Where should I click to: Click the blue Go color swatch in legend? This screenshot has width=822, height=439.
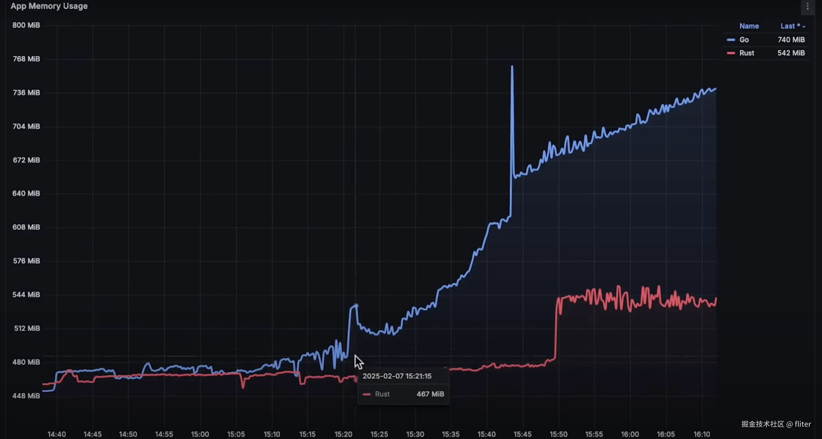(731, 40)
